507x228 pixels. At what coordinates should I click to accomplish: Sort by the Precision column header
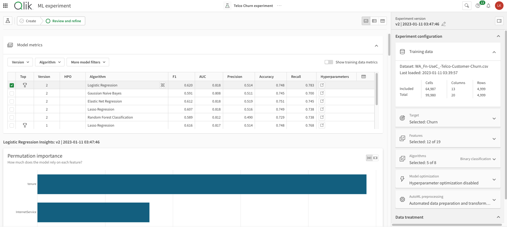point(239,77)
